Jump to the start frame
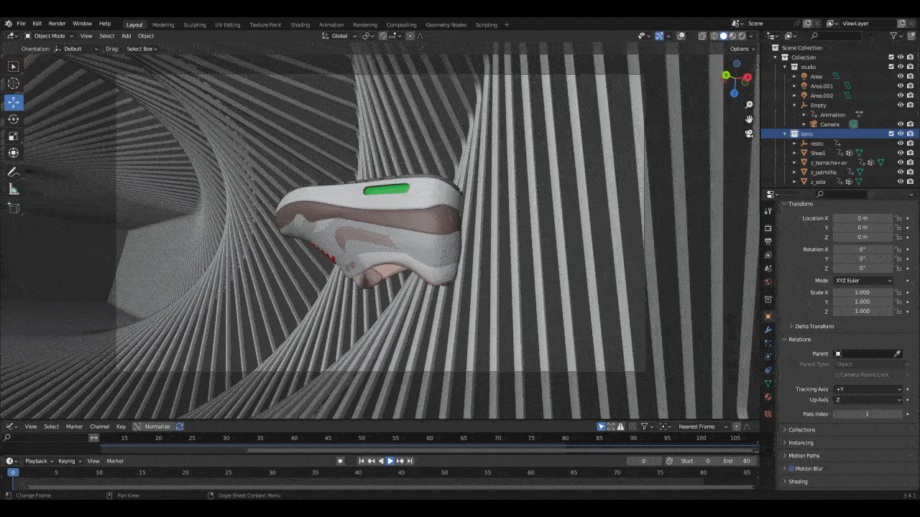Image resolution: width=920 pixels, height=517 pixels. pos(362,461)
